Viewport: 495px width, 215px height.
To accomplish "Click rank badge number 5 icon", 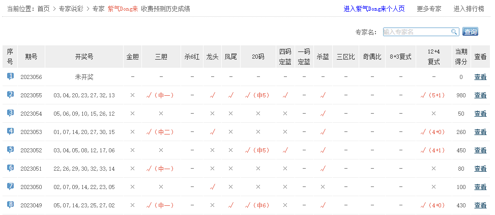I will 10,150.
